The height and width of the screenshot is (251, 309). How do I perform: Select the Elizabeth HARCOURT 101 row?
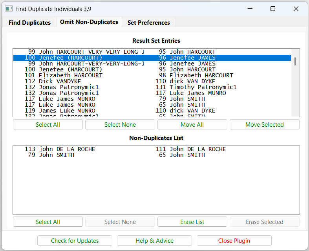click(71, 75)
